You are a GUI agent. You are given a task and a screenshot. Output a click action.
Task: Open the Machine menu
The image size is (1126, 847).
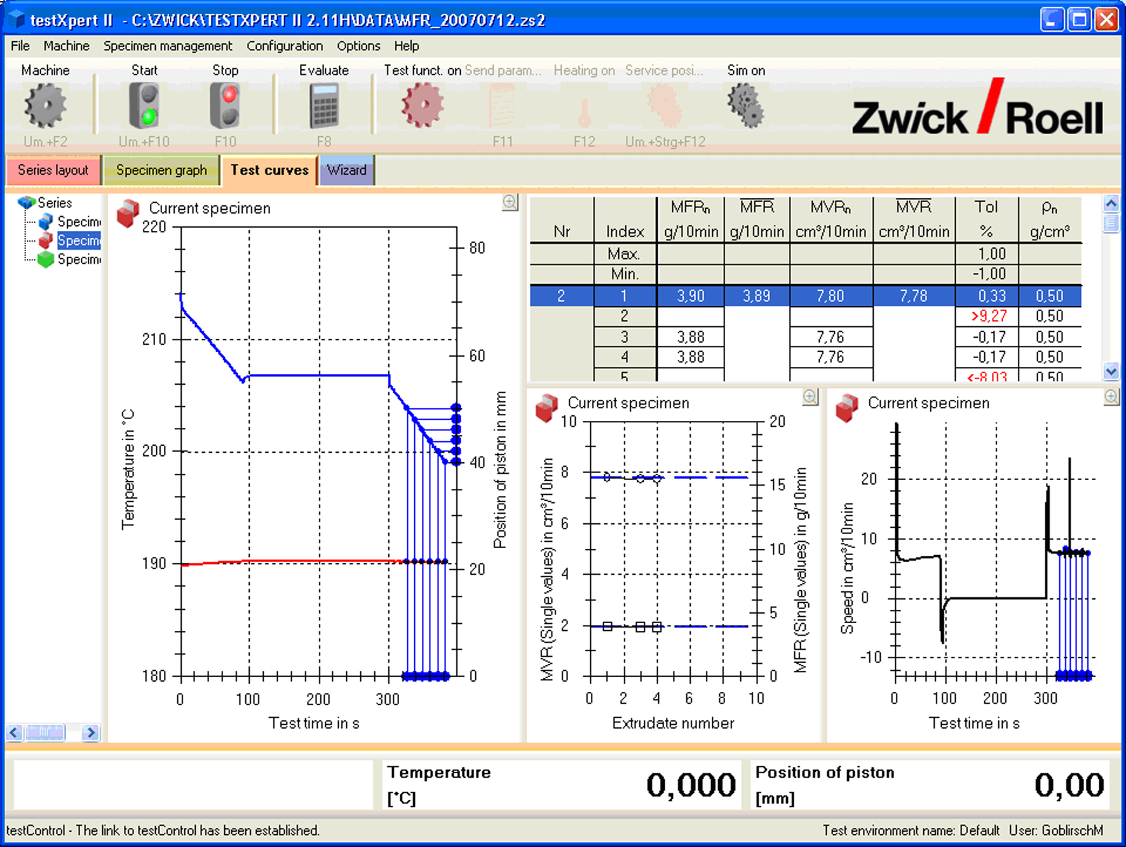(66, 46)
